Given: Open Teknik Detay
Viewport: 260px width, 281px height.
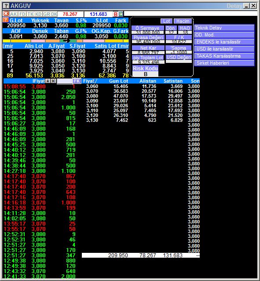Looking at the screenshot, I should (224, 28).
